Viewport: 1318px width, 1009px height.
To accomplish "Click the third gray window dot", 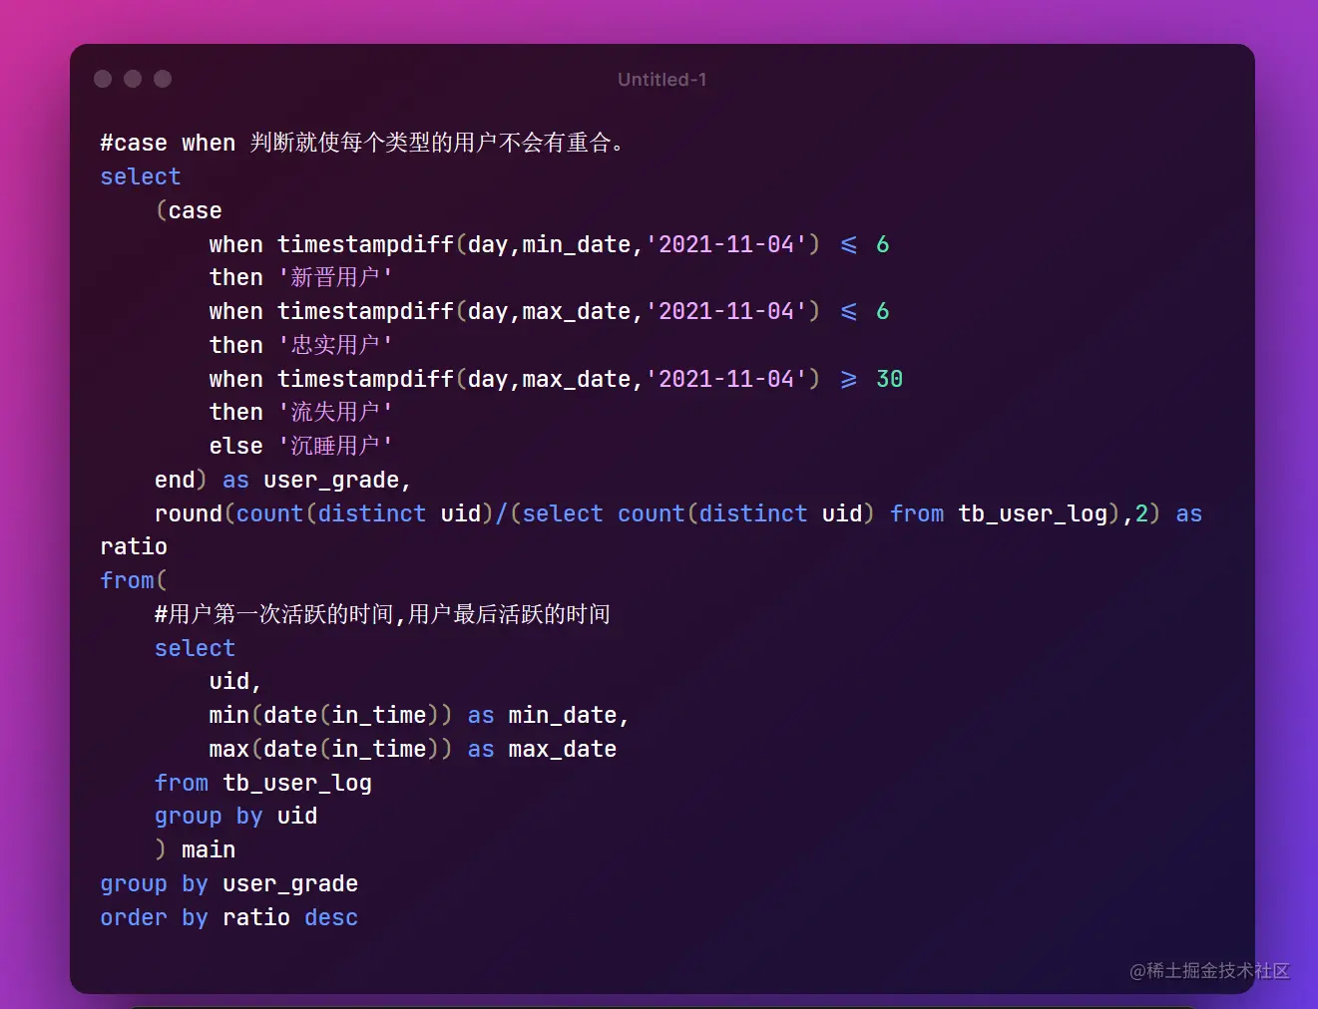I will [x=163, y=79].
